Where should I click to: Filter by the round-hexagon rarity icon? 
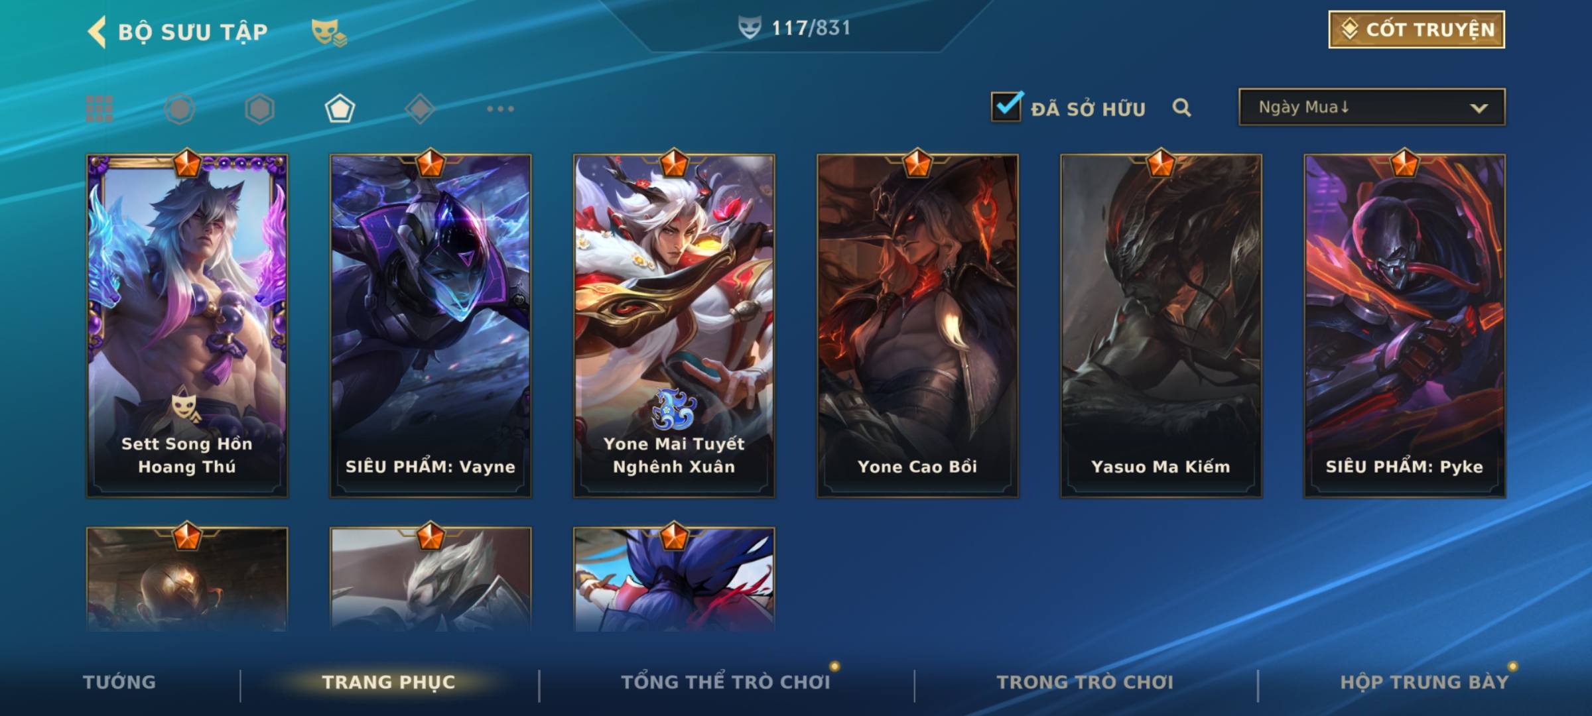click(x=180, y=109)
